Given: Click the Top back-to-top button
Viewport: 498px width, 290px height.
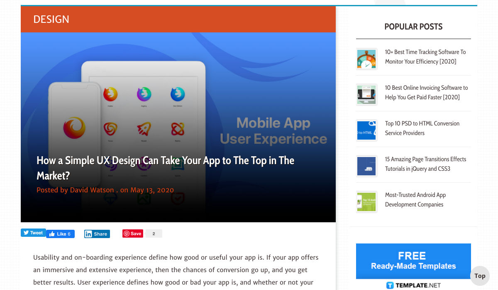Looking at the screenshot, I should pos(480,276).
